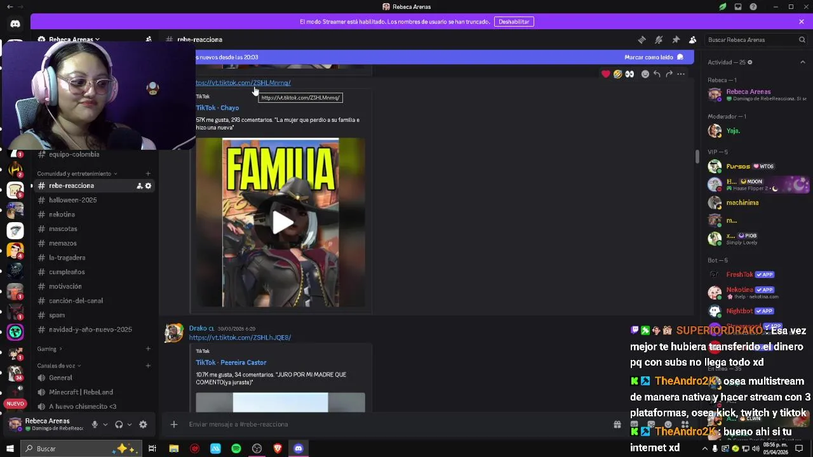This screenshot has height=457, width=813.
Task: Open user settings gear next to Rebeca Arenas
Action: [143, 425]
